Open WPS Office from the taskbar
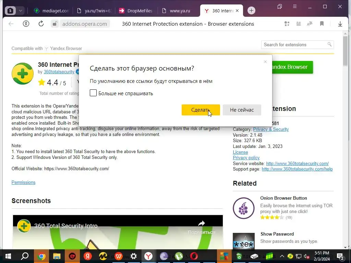Screen dimensions: 351x263 click(x=118, y=256)
